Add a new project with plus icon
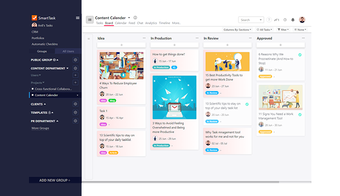Viewport: 340px width, 196px height. click(75, 83)
